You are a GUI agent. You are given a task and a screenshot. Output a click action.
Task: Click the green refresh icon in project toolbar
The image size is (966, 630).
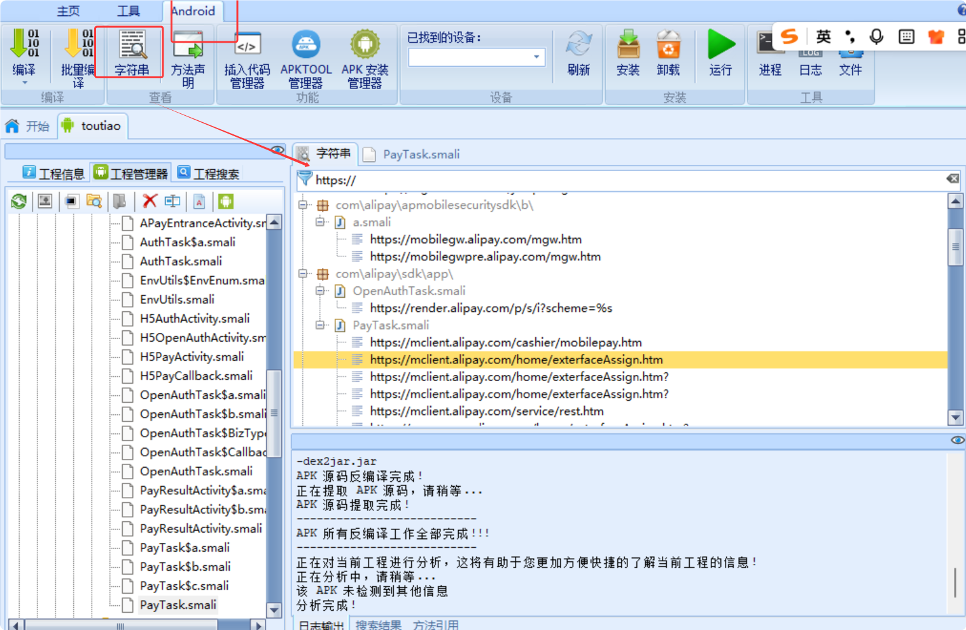click(18, 202)
